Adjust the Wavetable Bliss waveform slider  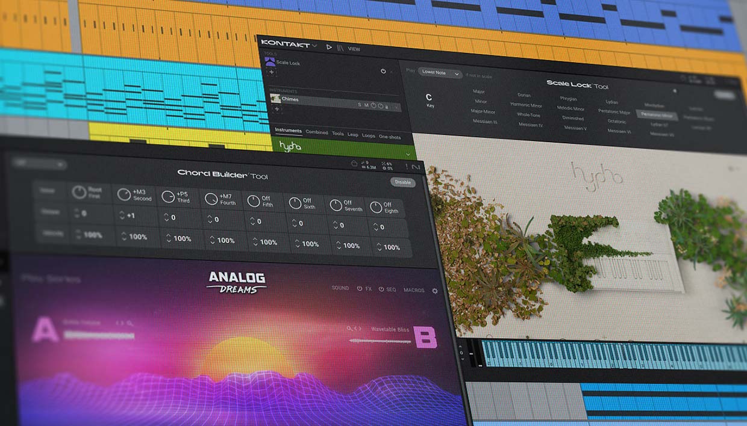click(380, 341)
